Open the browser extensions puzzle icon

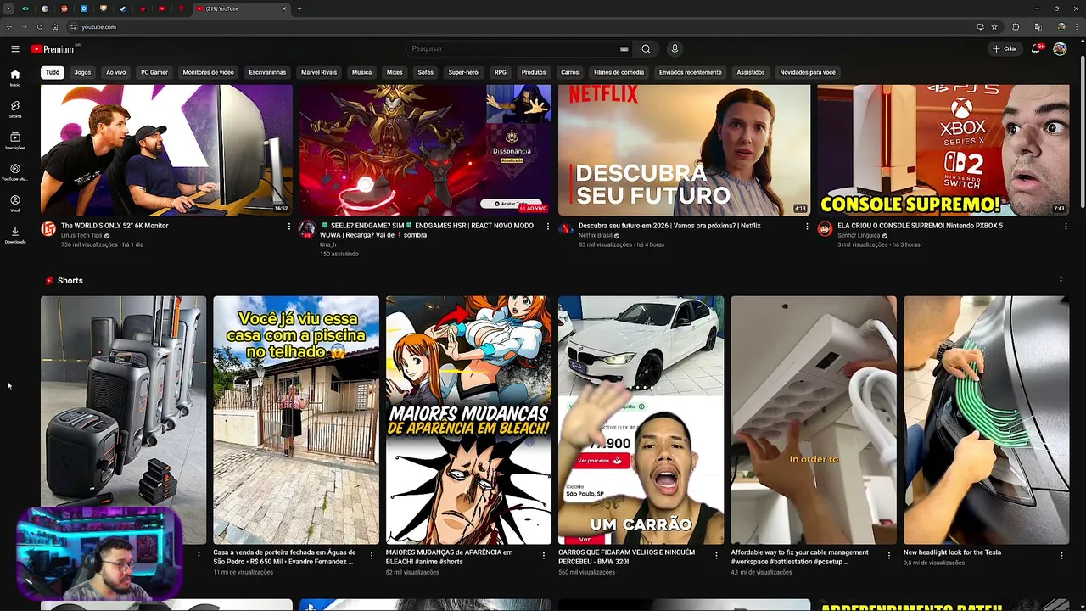pyautogui.click(x=1016, y=27)
